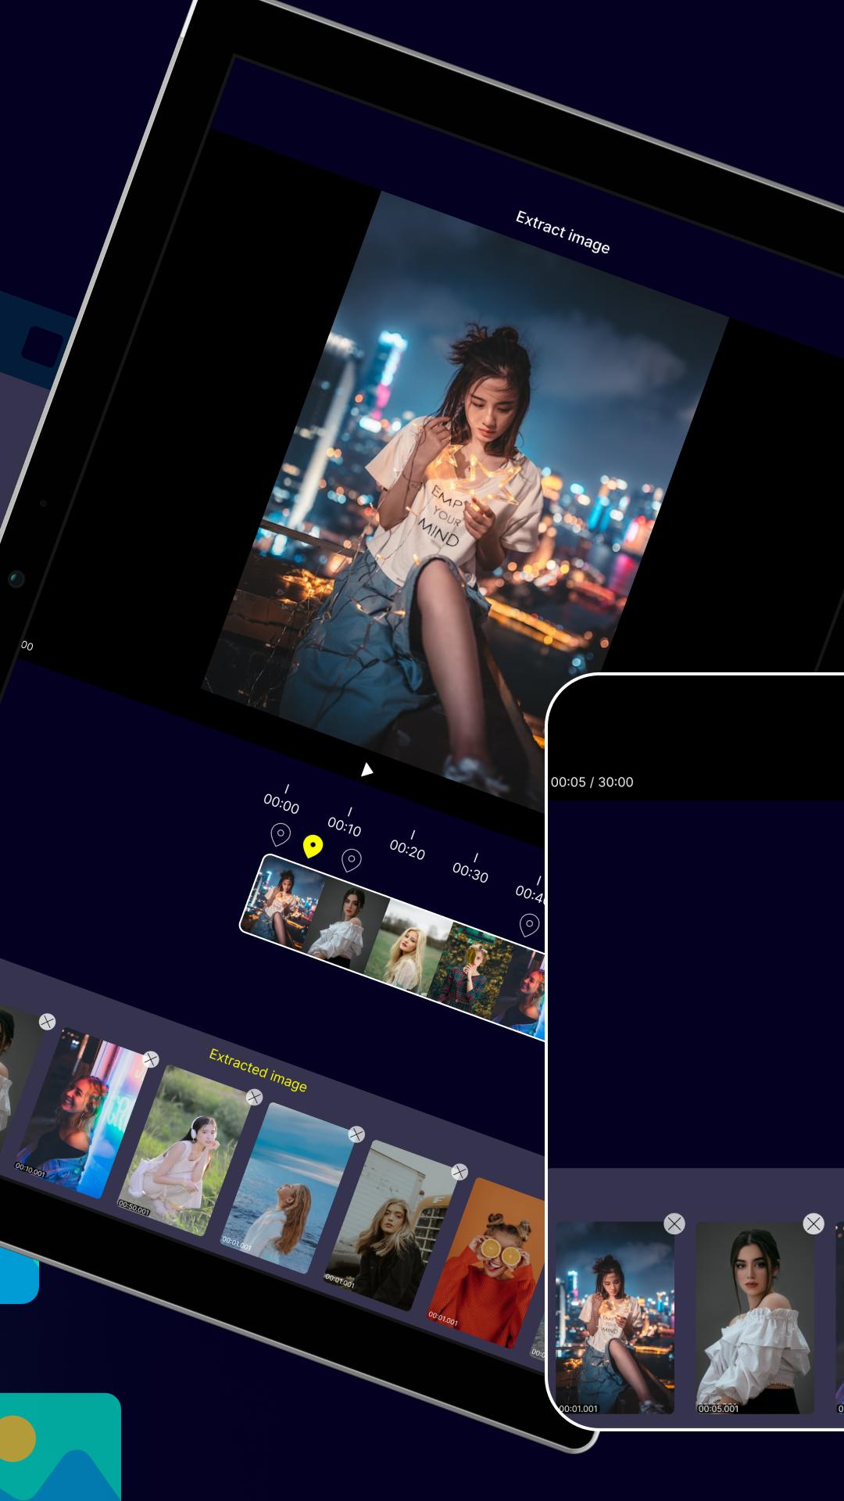Open extracted neon girl thumbnail 00:10.001
Image resolution: width=844 pixels, height=1501 pixels.
pyautogui.click(x=82, y=1115)
